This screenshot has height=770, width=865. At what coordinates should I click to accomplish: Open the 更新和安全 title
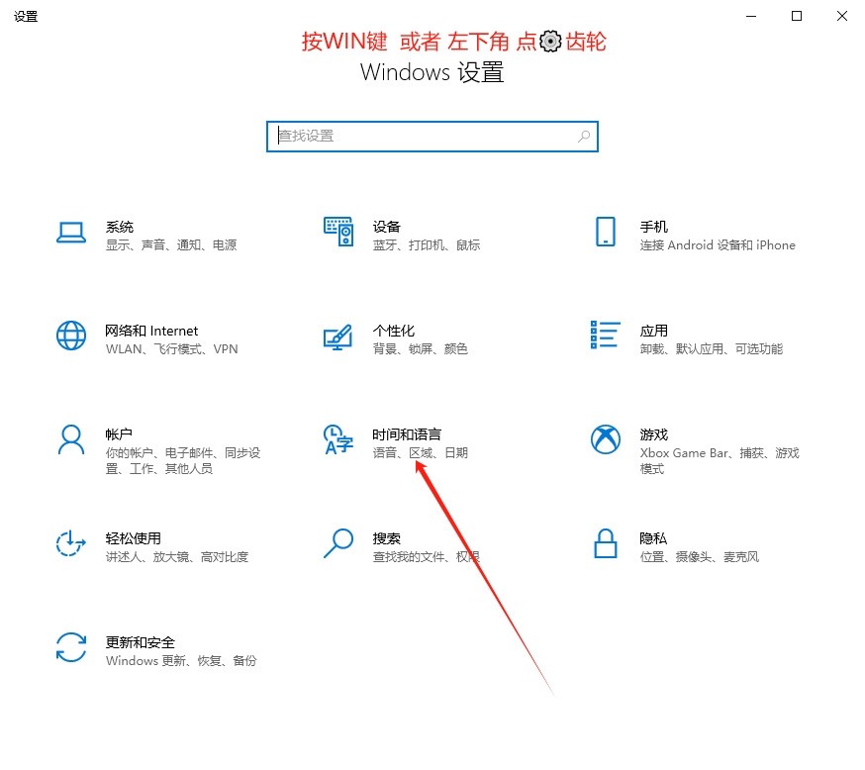(x=141, y=642)
